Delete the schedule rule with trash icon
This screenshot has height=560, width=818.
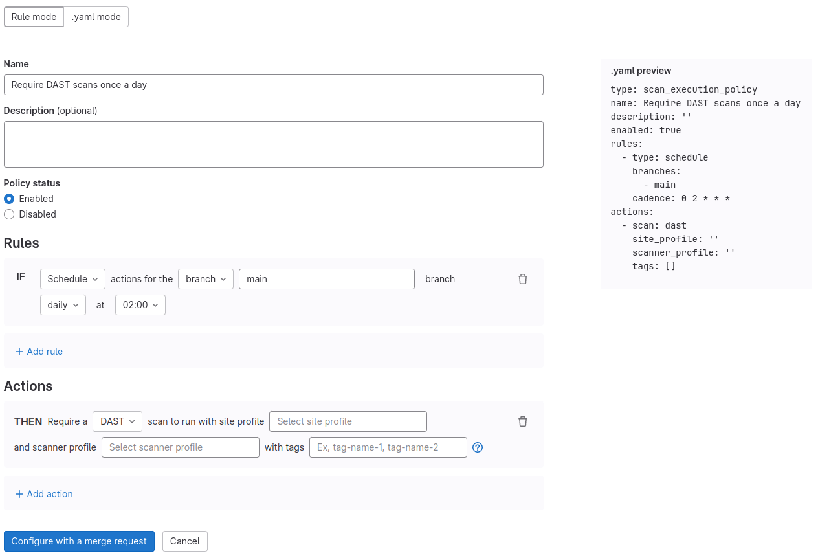coord(523,279)
